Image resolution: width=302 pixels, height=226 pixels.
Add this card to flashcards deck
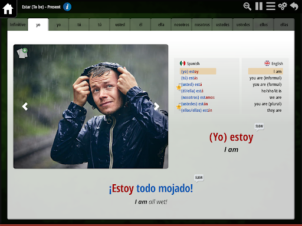click(x=22, y=53)
